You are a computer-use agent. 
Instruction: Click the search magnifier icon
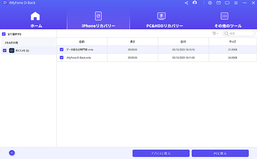[x=226, y=33]
